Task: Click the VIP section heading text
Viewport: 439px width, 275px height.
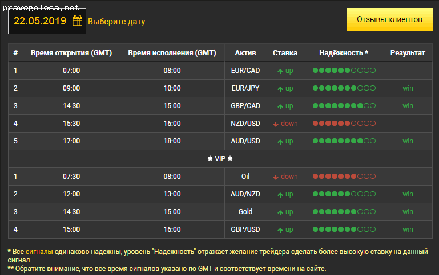Action: [220, 159]
